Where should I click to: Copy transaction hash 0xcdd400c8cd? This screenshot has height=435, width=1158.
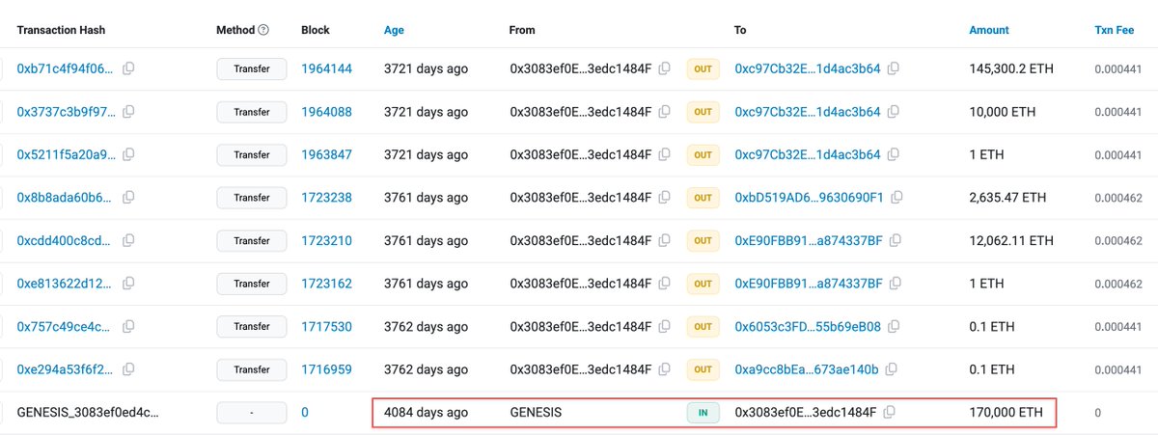coord(128,240)
